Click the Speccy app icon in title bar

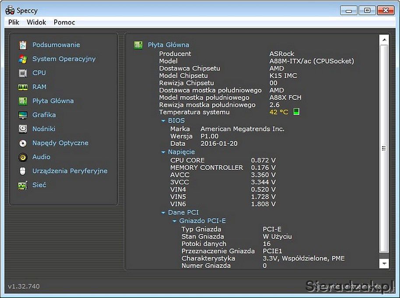click(10, 10)
